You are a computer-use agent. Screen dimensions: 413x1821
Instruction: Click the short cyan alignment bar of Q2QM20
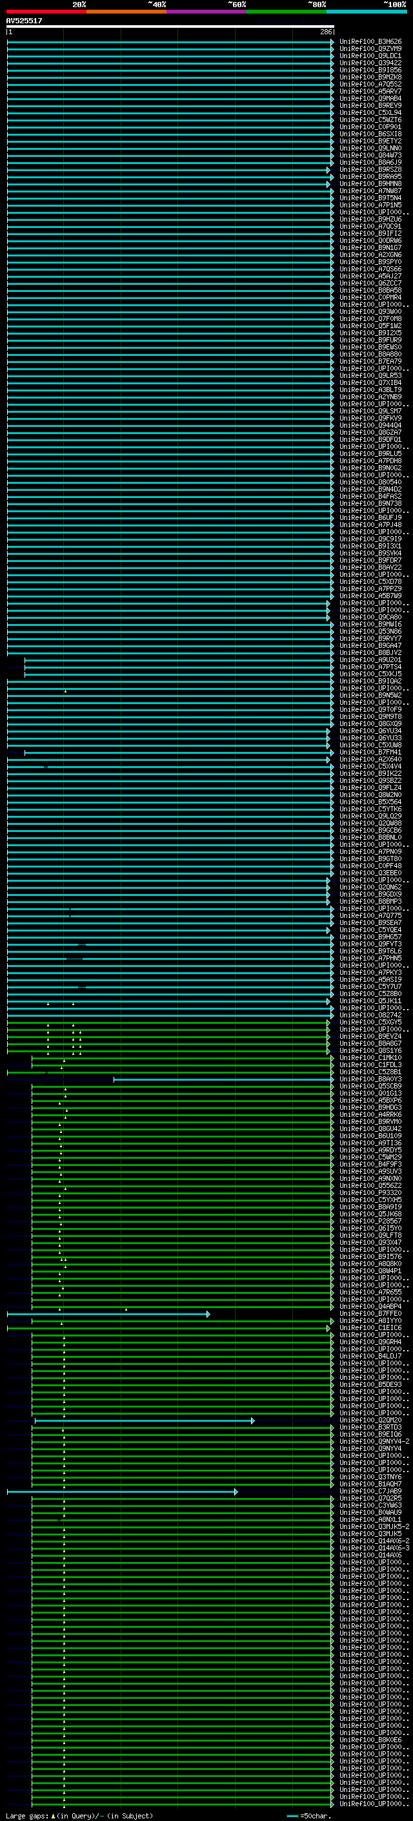[145, 1420]
